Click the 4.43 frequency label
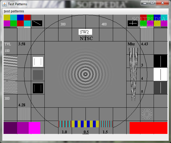The height and width of the screenshot is (143, 171). click(x=145, y=44)
